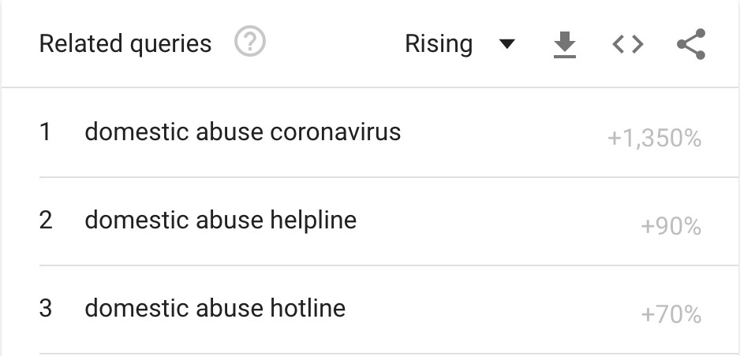Share the Related queries card
740x356 pixels.
[x=691, y=44]
